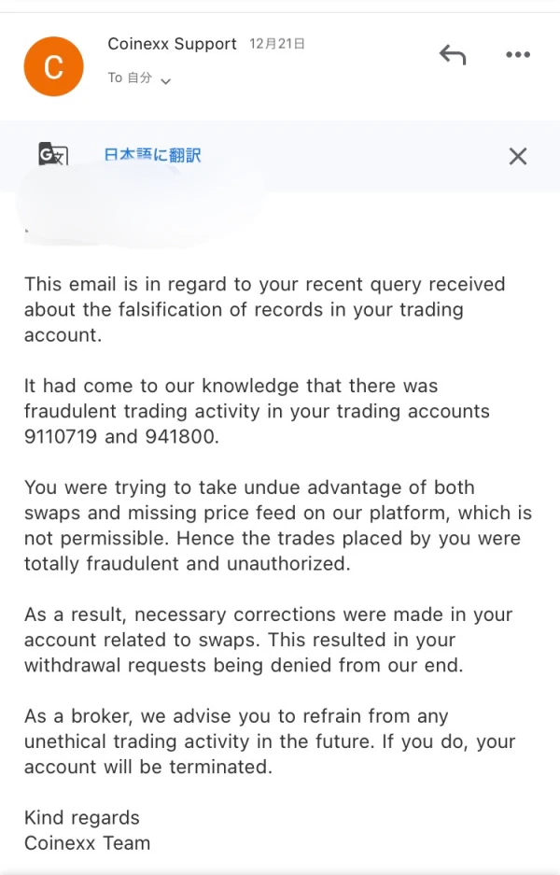This screenshot has height=875, width=560.
Task: Click the 'Coinexx Team' signature
Action: tap(87, 843)
